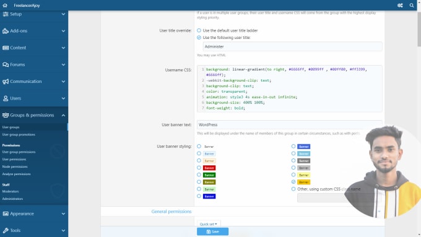Click the light orange Banner swatch

coord(209,161)
